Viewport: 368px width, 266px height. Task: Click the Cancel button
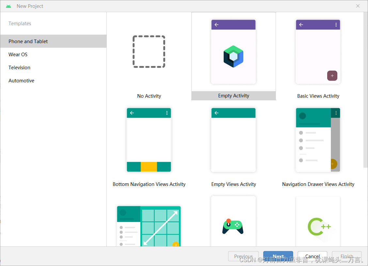[x=312, y=257]
